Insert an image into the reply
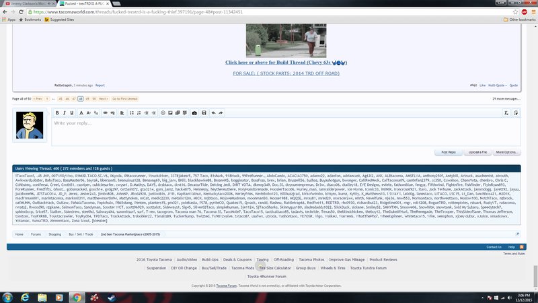The height and width of the screenshot is (303, 538). 170,113
